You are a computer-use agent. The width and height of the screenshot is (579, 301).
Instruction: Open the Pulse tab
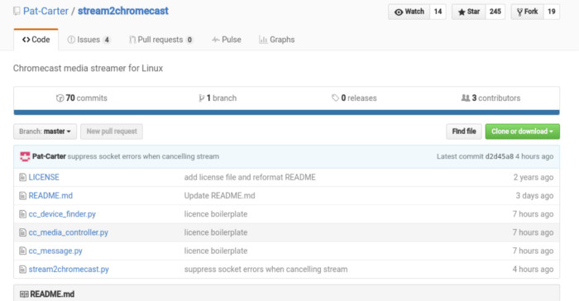coord(227,40)
